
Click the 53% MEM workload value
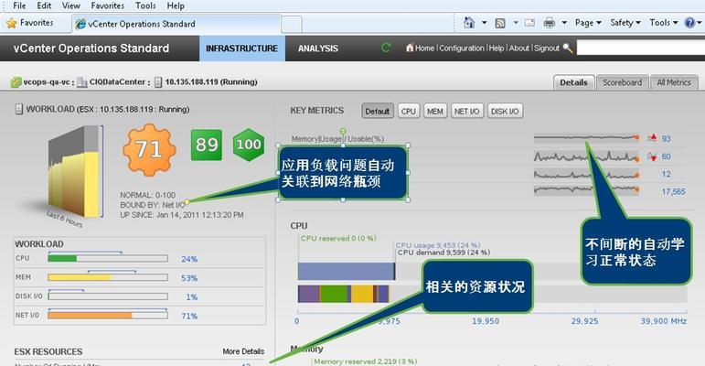pyautogui.click(x=189, y=278)
